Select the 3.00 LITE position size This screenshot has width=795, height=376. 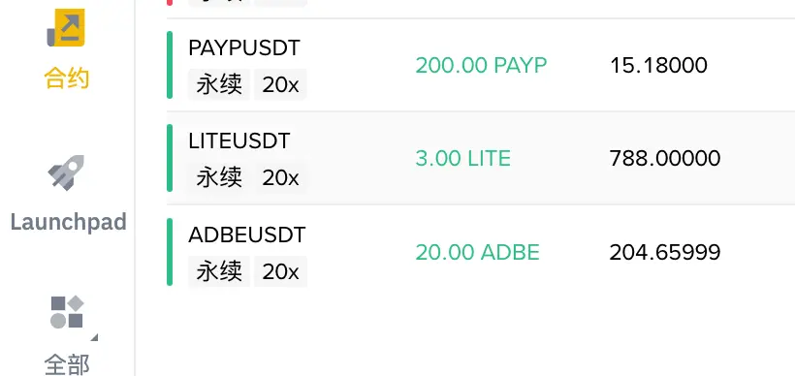click(x=462, y=159)
